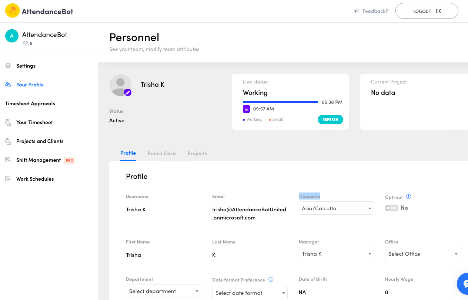Click the Feedback? link
Image resolution: width=468 pixels, height=300 pixels.
point(375,11)
